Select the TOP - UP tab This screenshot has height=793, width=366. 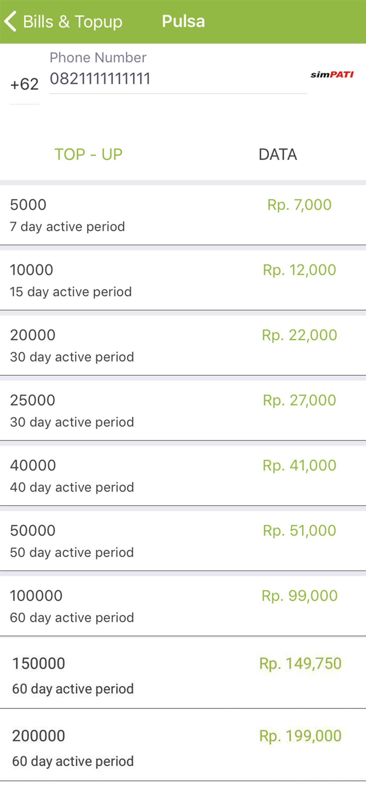89,154
